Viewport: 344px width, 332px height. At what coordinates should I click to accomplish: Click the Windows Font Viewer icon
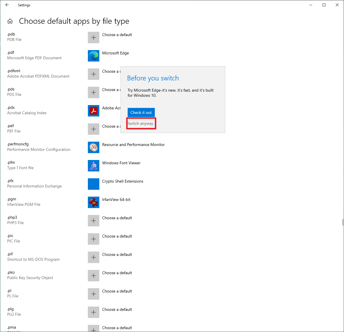click(93, 166)
